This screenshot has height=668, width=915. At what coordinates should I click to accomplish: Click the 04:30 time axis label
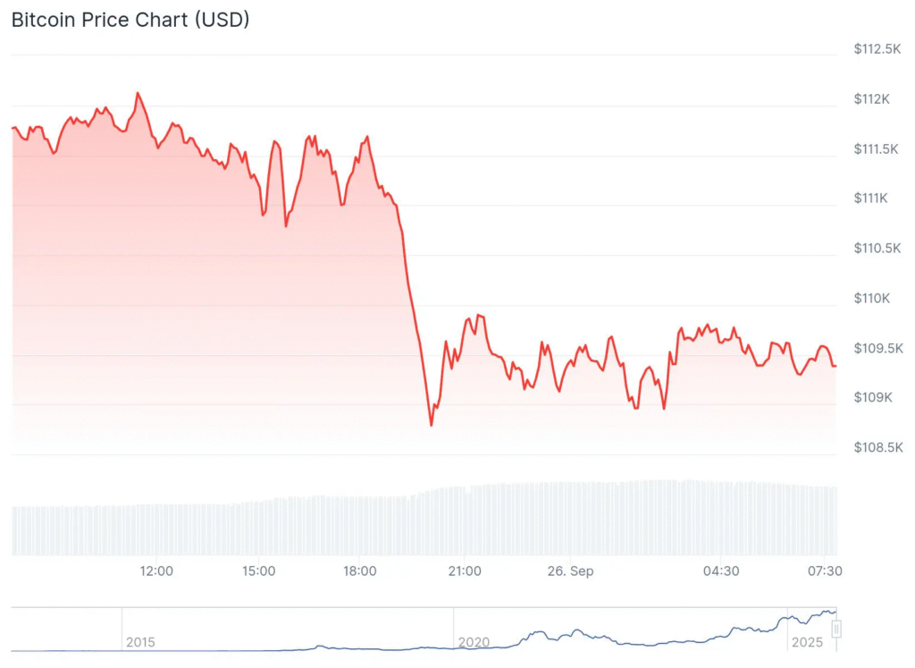[x=720, y=571]
